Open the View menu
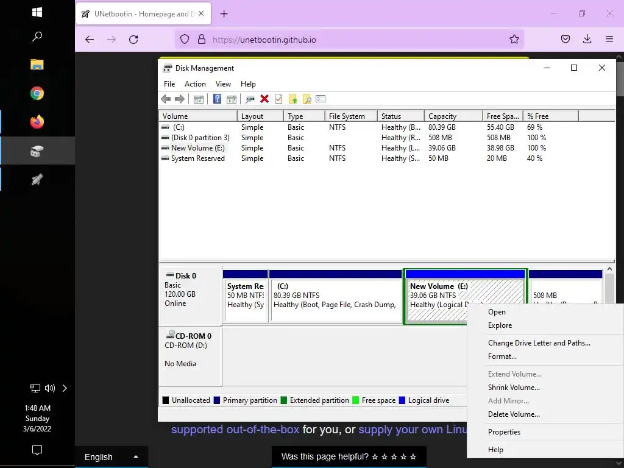 [223, 84]
